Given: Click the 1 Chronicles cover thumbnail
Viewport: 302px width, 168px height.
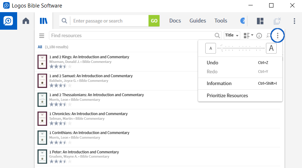Looking at the screenshot, I should (42, 119).
